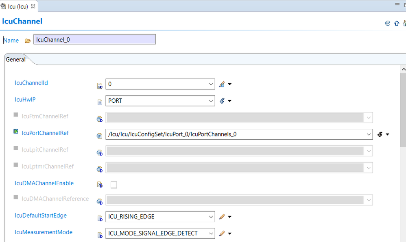The width and height of the screenshot is (406, 242).
Task: Edit the IcuChannel_0 name field
Action: (x=94, y=39)
